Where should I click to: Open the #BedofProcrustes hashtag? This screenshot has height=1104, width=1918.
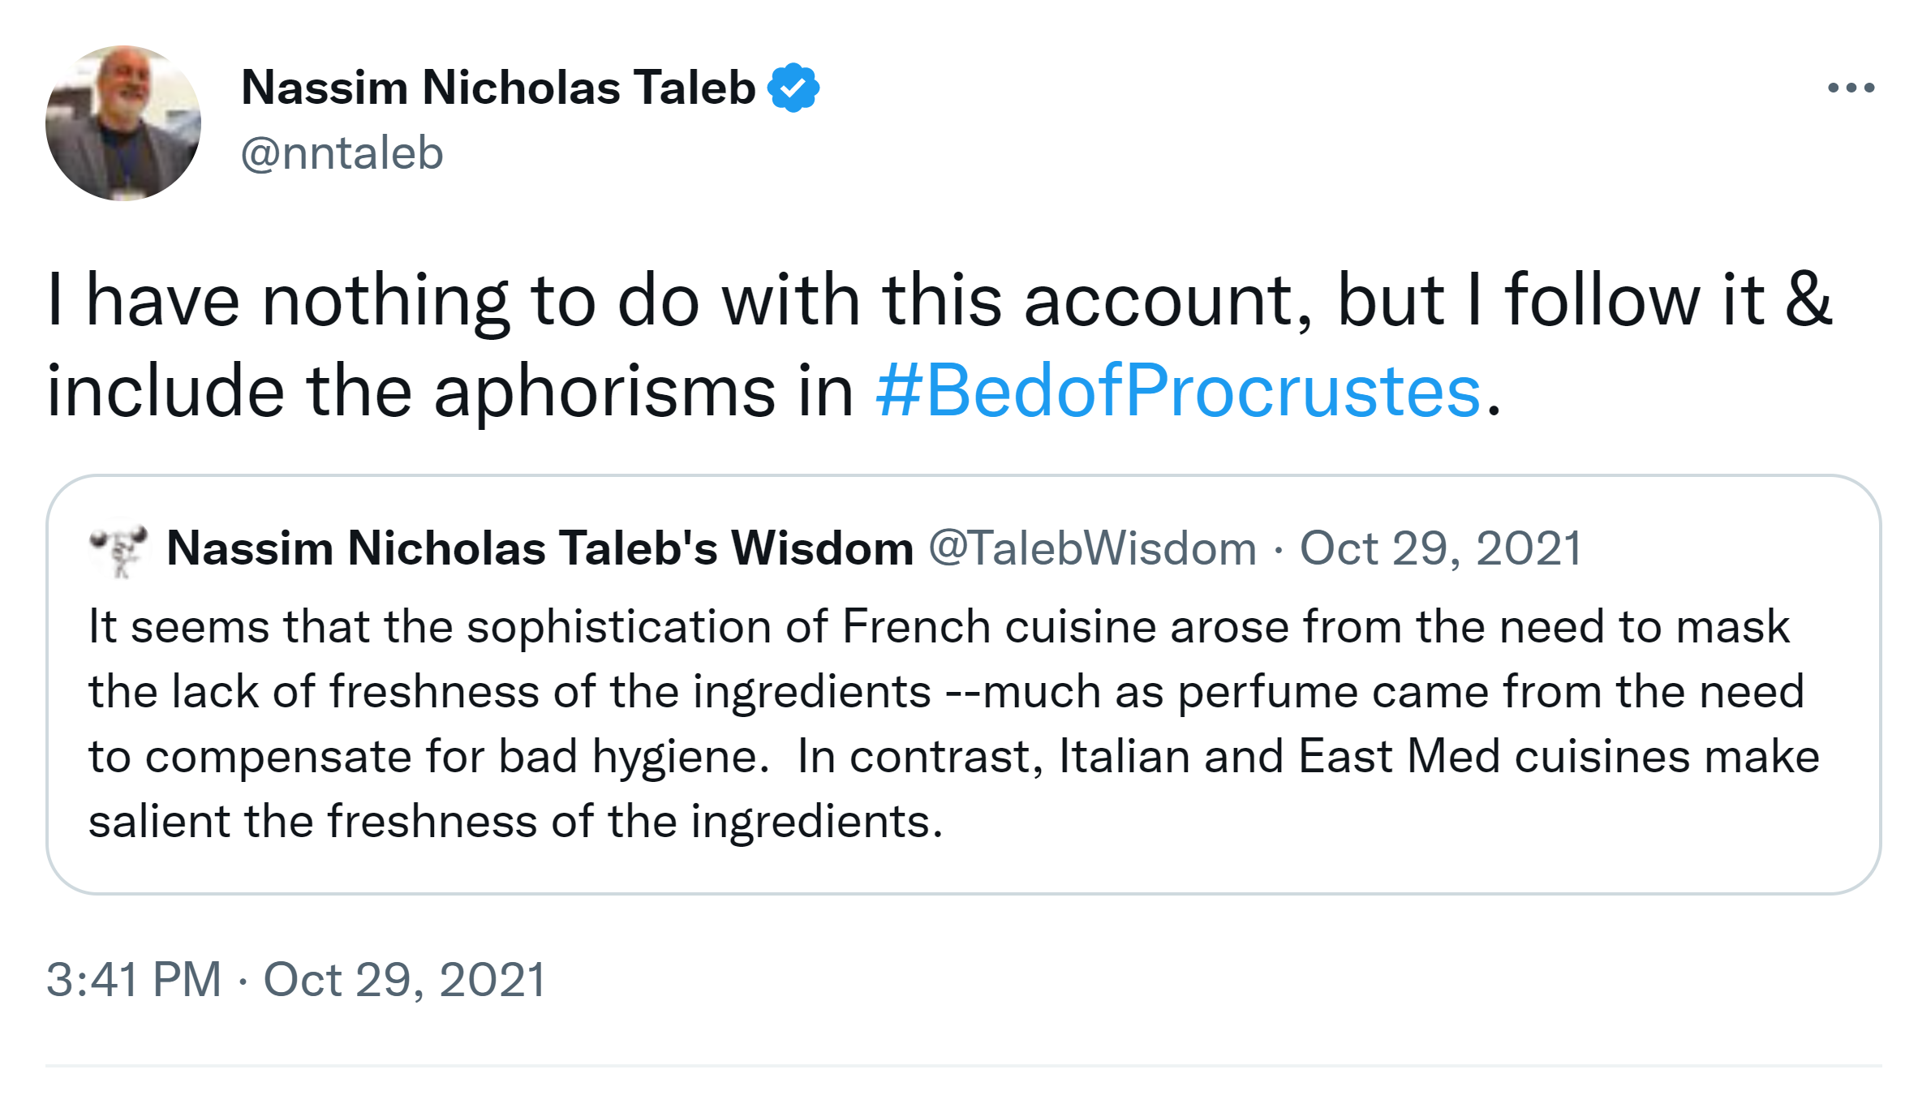pos(1178,391)
